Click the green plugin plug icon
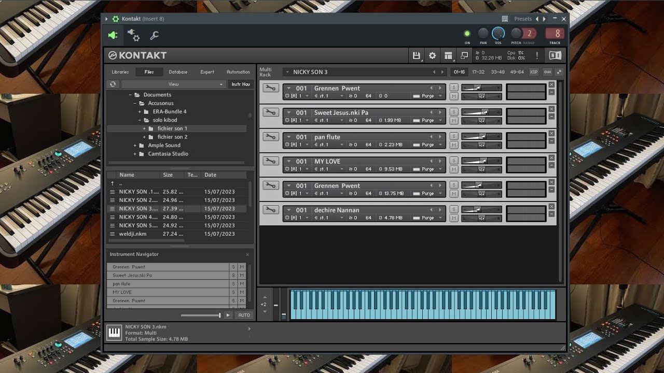The image size is (664, 373). pyautogui.click(x=113, y=35)
